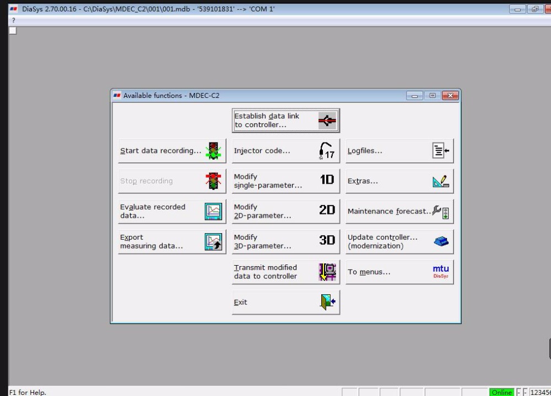Click the mtu DiaSys logo icon

click(x=441, y=272)
